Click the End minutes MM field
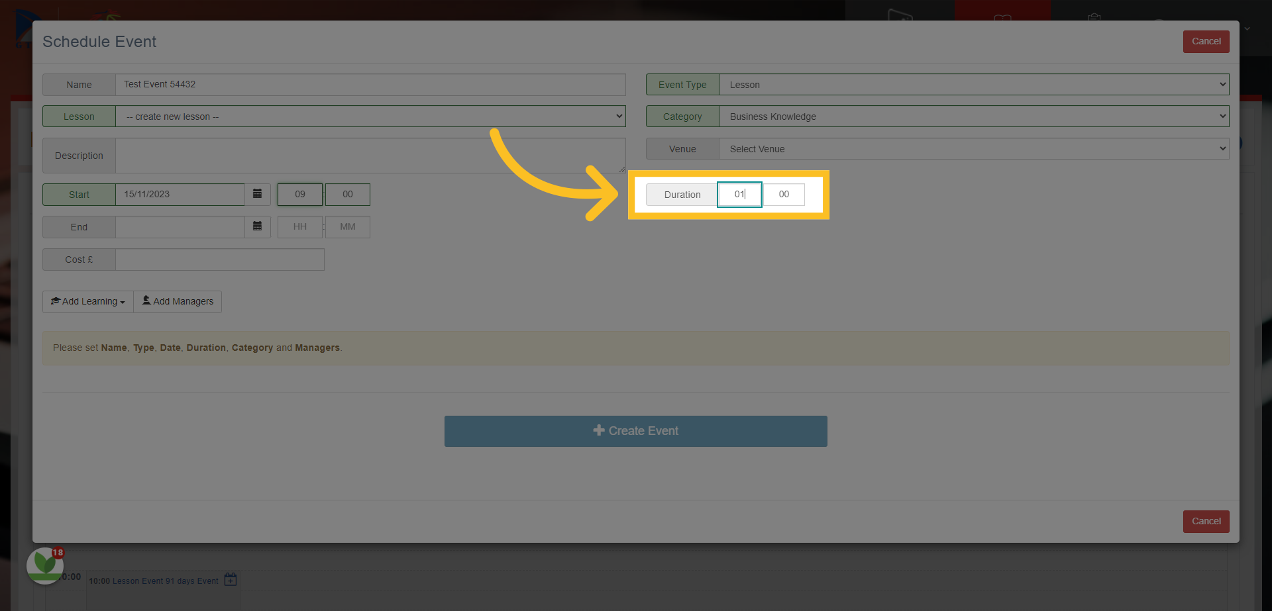Screen dimensions: 1272x611 pyautogui.click(x=348, y=227)
